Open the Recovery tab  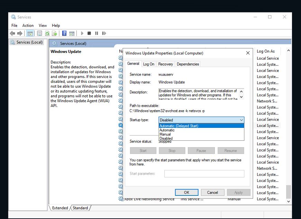(165, 64)
